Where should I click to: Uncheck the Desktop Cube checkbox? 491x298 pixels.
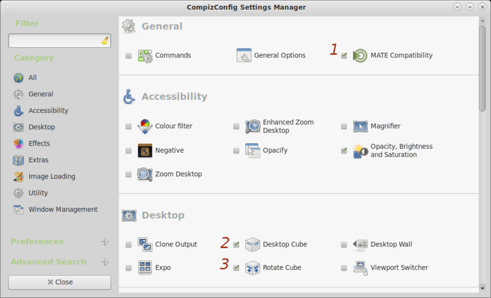(x=236, y=245)
